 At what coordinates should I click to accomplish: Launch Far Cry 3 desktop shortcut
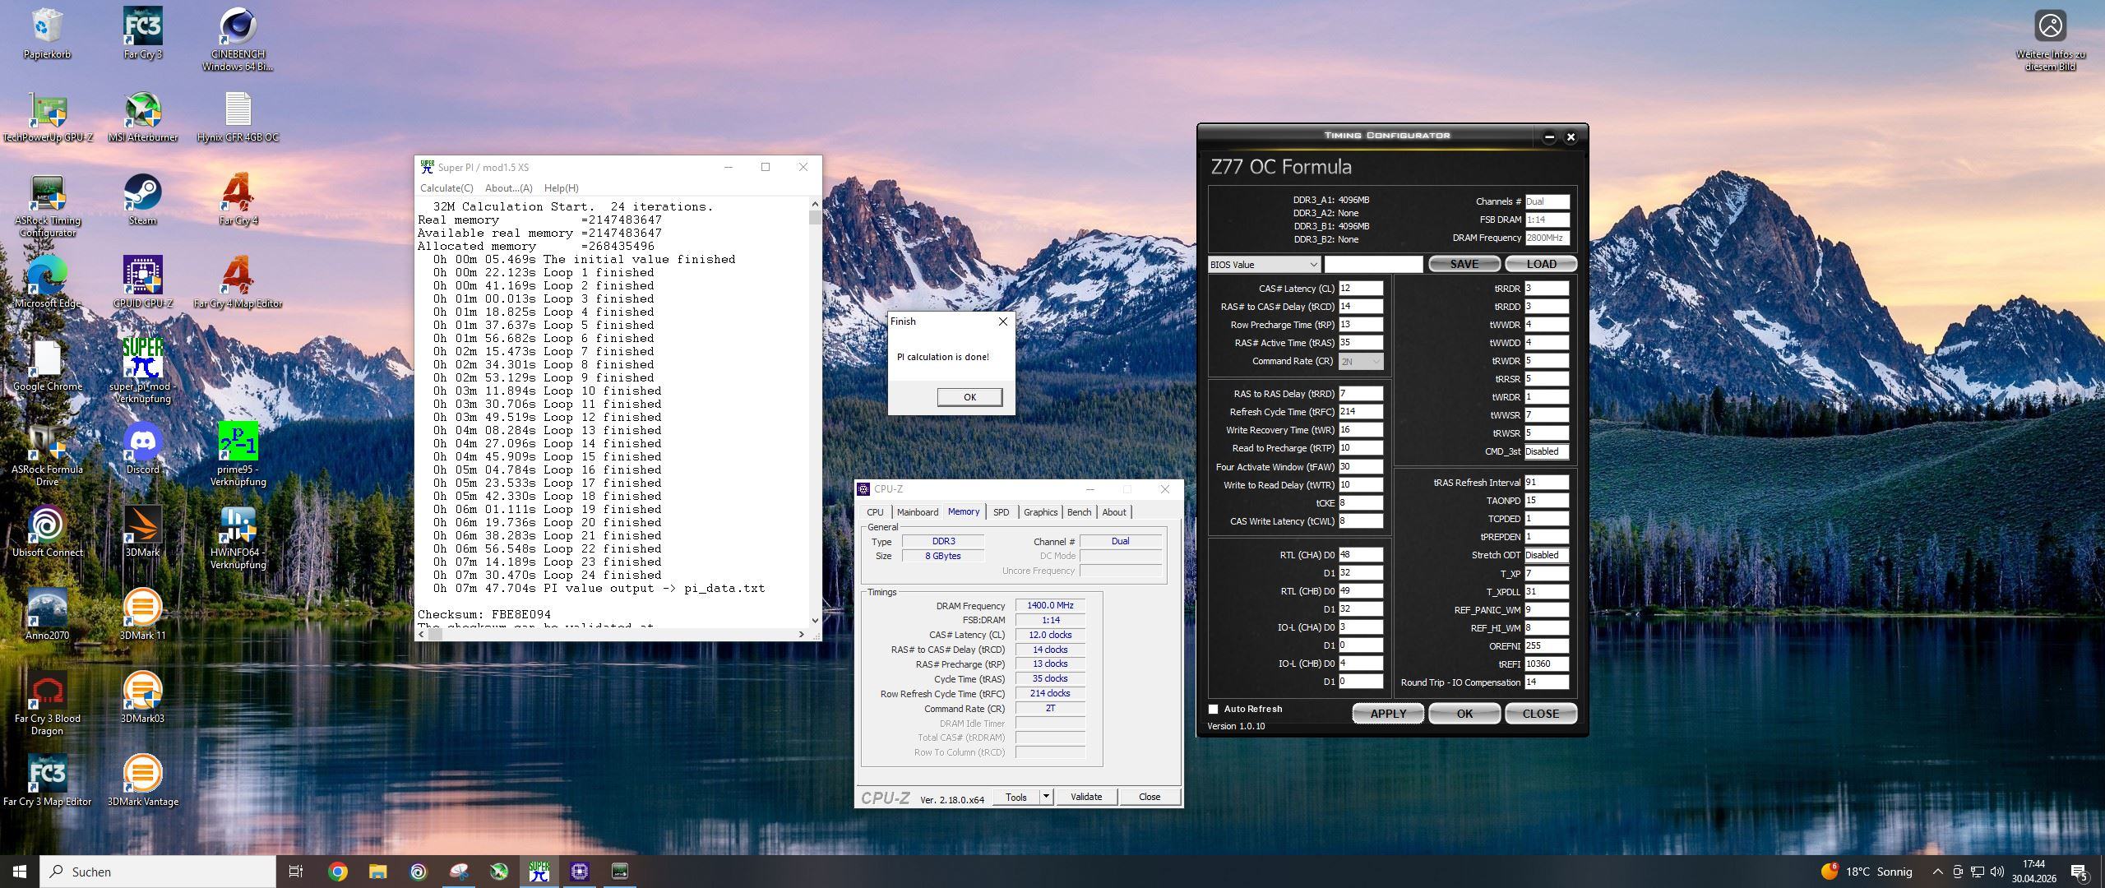tap(142, 33)
